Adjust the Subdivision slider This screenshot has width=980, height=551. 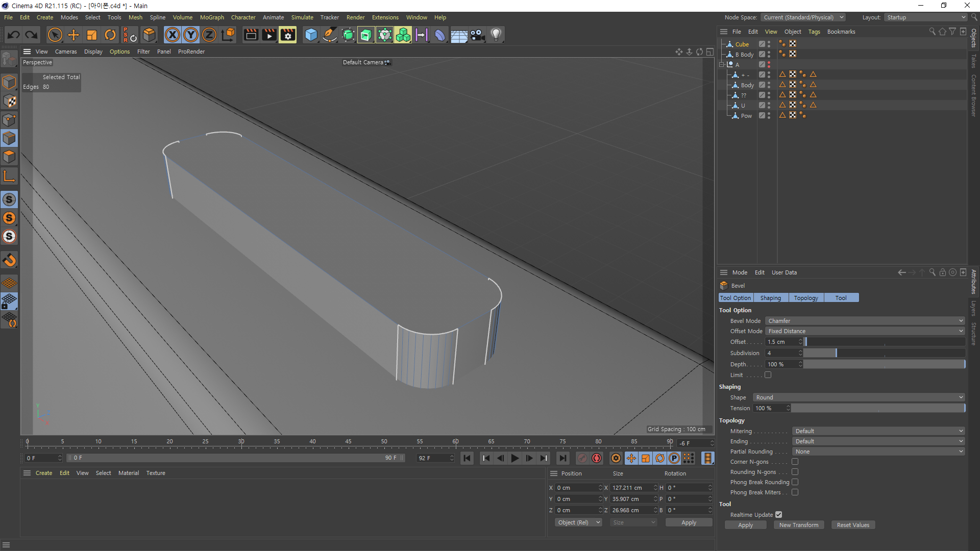836,353
